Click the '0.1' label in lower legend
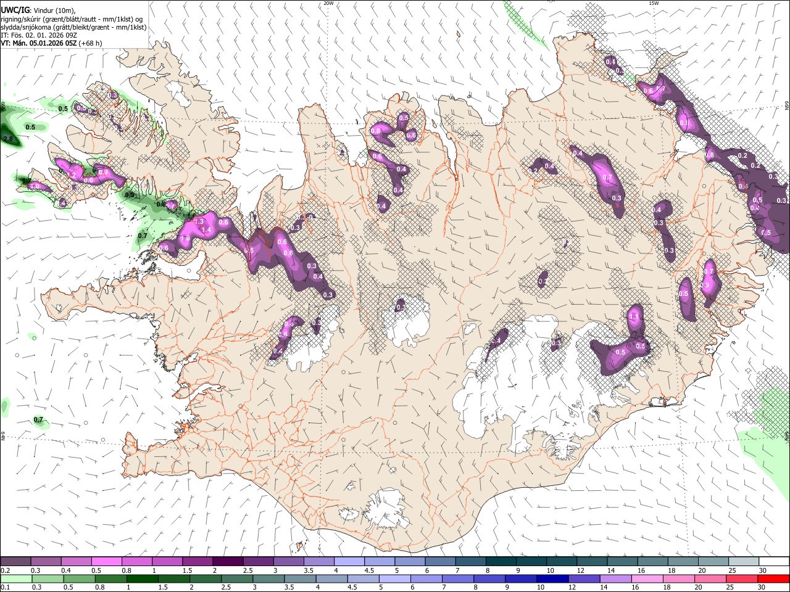This screenshot has width=790, height=592. click(x=5, y=587)
